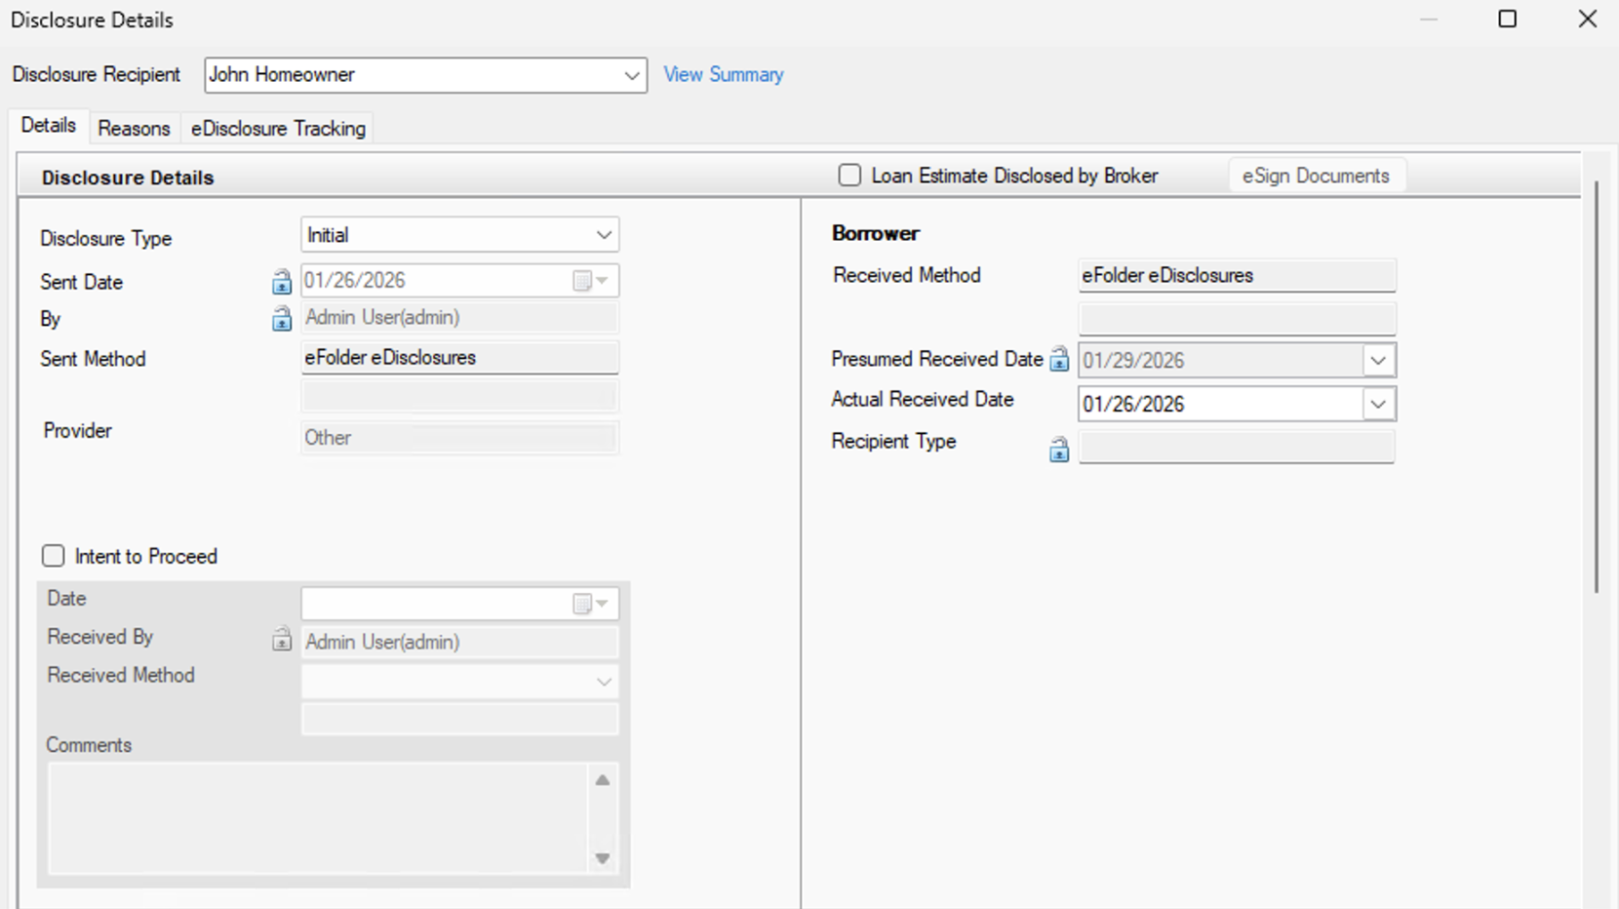This screenshot has height=909, width=1619.
Task: Open the Intent to Proceed Date calendar picker
Action: tap(590, 604)
